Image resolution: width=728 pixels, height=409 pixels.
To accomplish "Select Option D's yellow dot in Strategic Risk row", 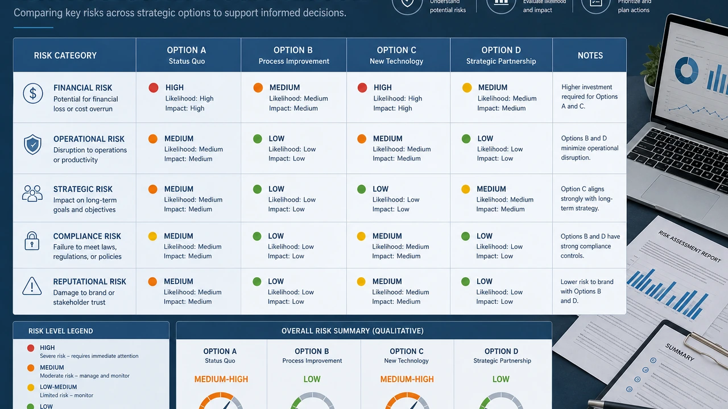I will coord(466,189).
